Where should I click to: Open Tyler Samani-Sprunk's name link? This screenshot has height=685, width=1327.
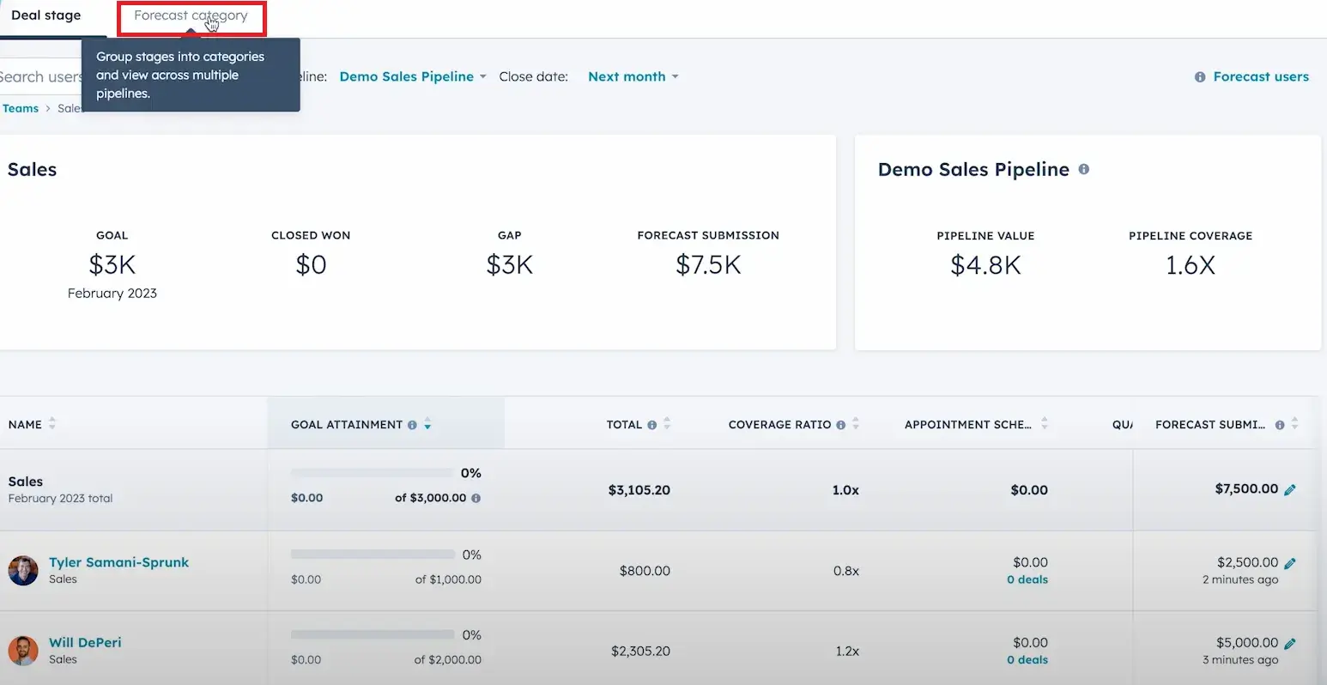click(x=118, y=562)
